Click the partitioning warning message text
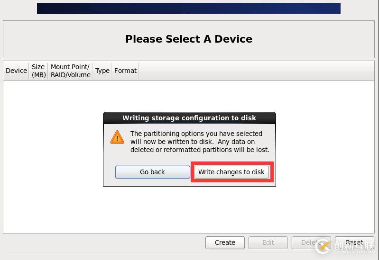 [199, 142]
